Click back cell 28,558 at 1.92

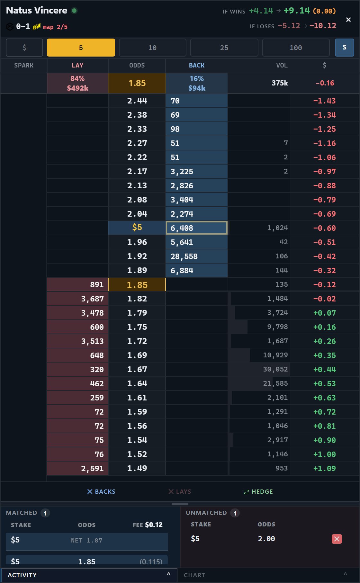(197, 256)
